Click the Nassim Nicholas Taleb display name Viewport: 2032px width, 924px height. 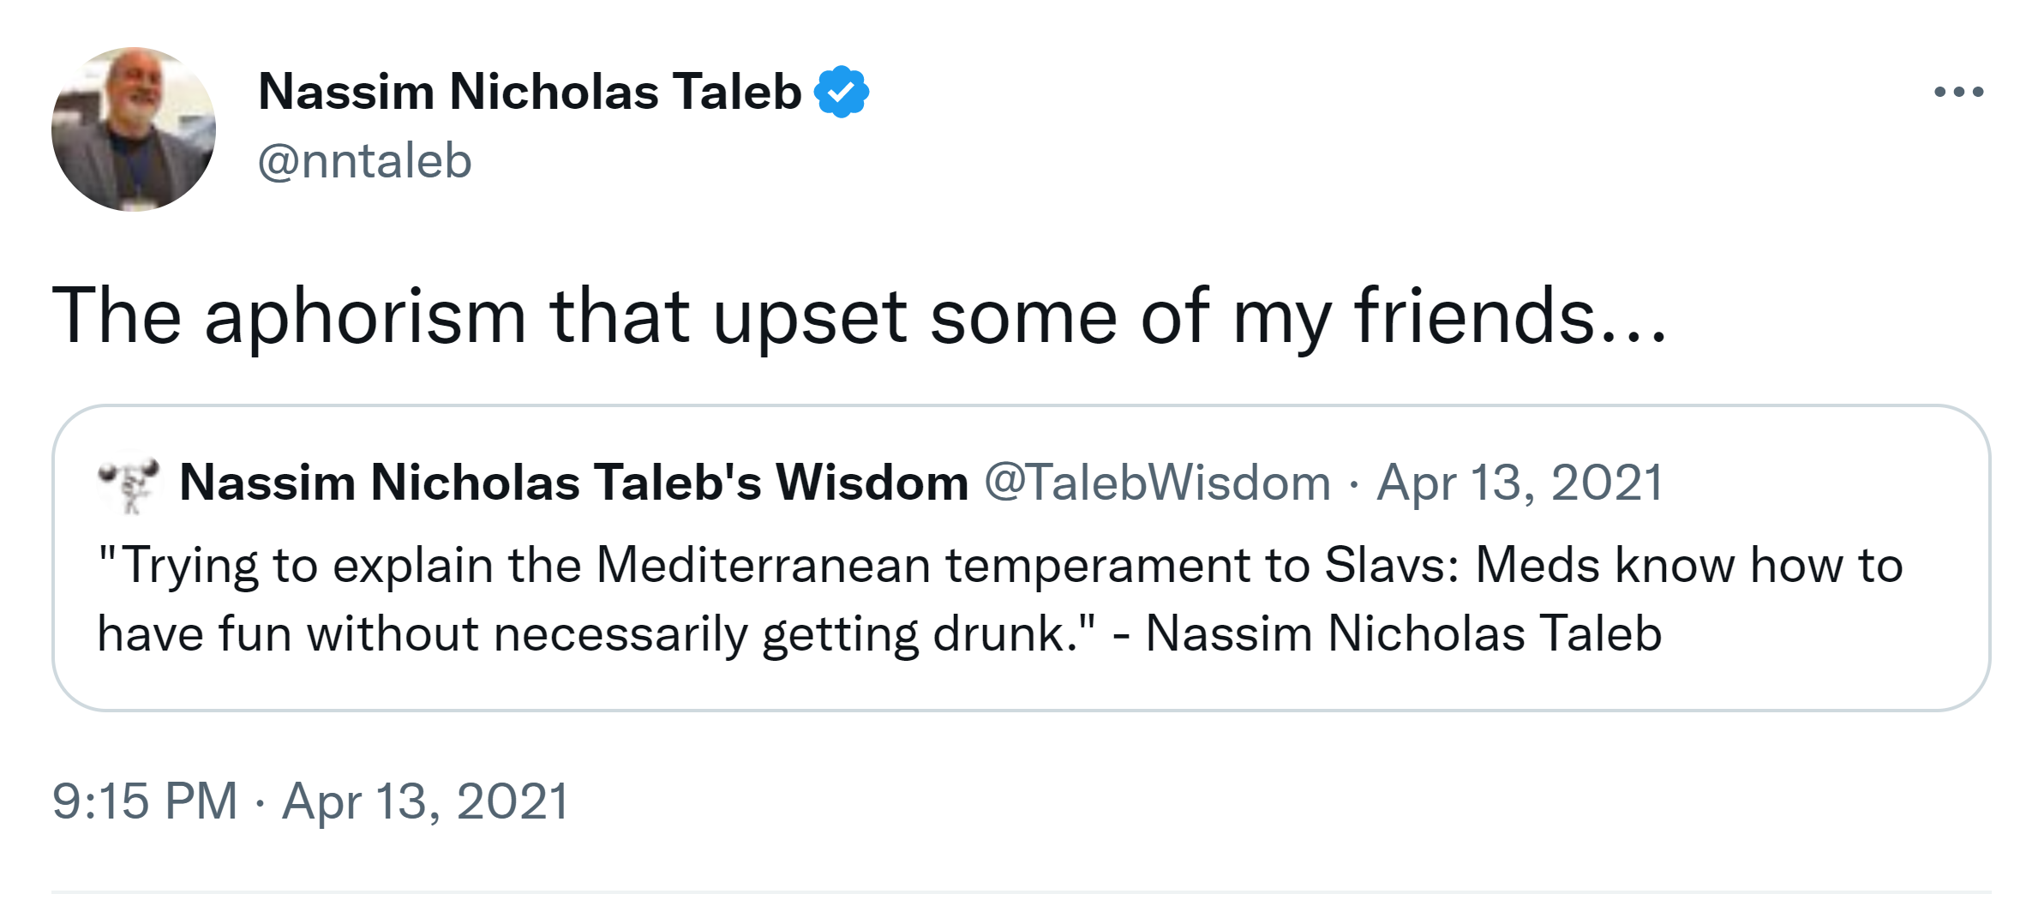point(529,91)
